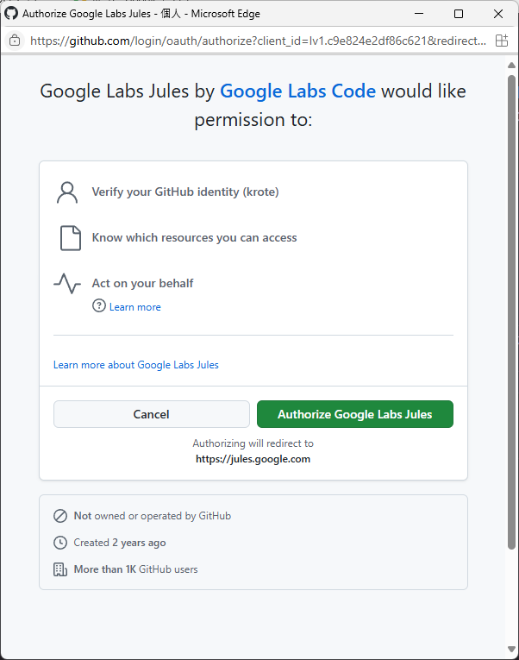
Task: Click the clock icon by Created 2 years ago
Action: [x=60, y=543]
